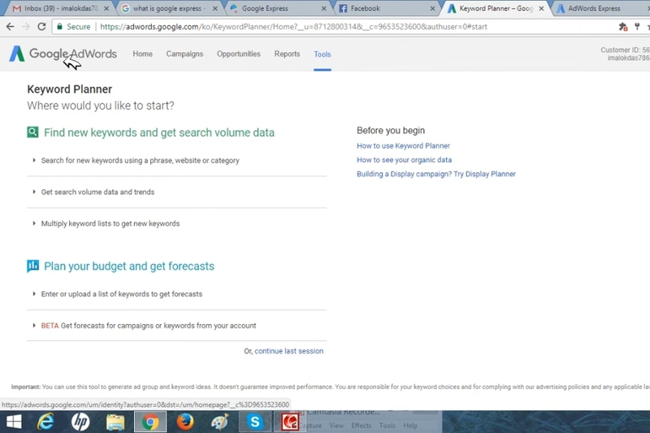Click the Chrome taskbar icon
Viewport: 650px width, 433px height.
(x=150, y=422)
